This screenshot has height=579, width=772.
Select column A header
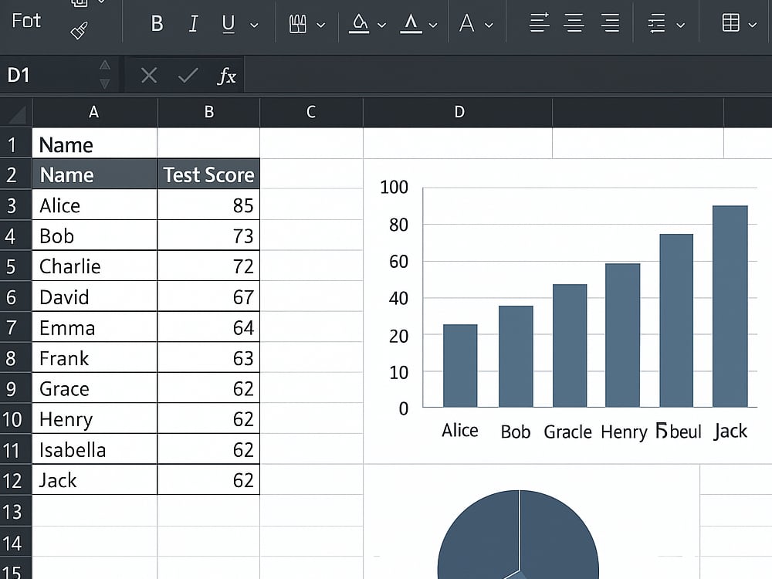coord(94,113)
